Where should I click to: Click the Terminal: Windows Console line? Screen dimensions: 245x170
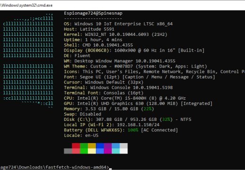coord(118,88)
